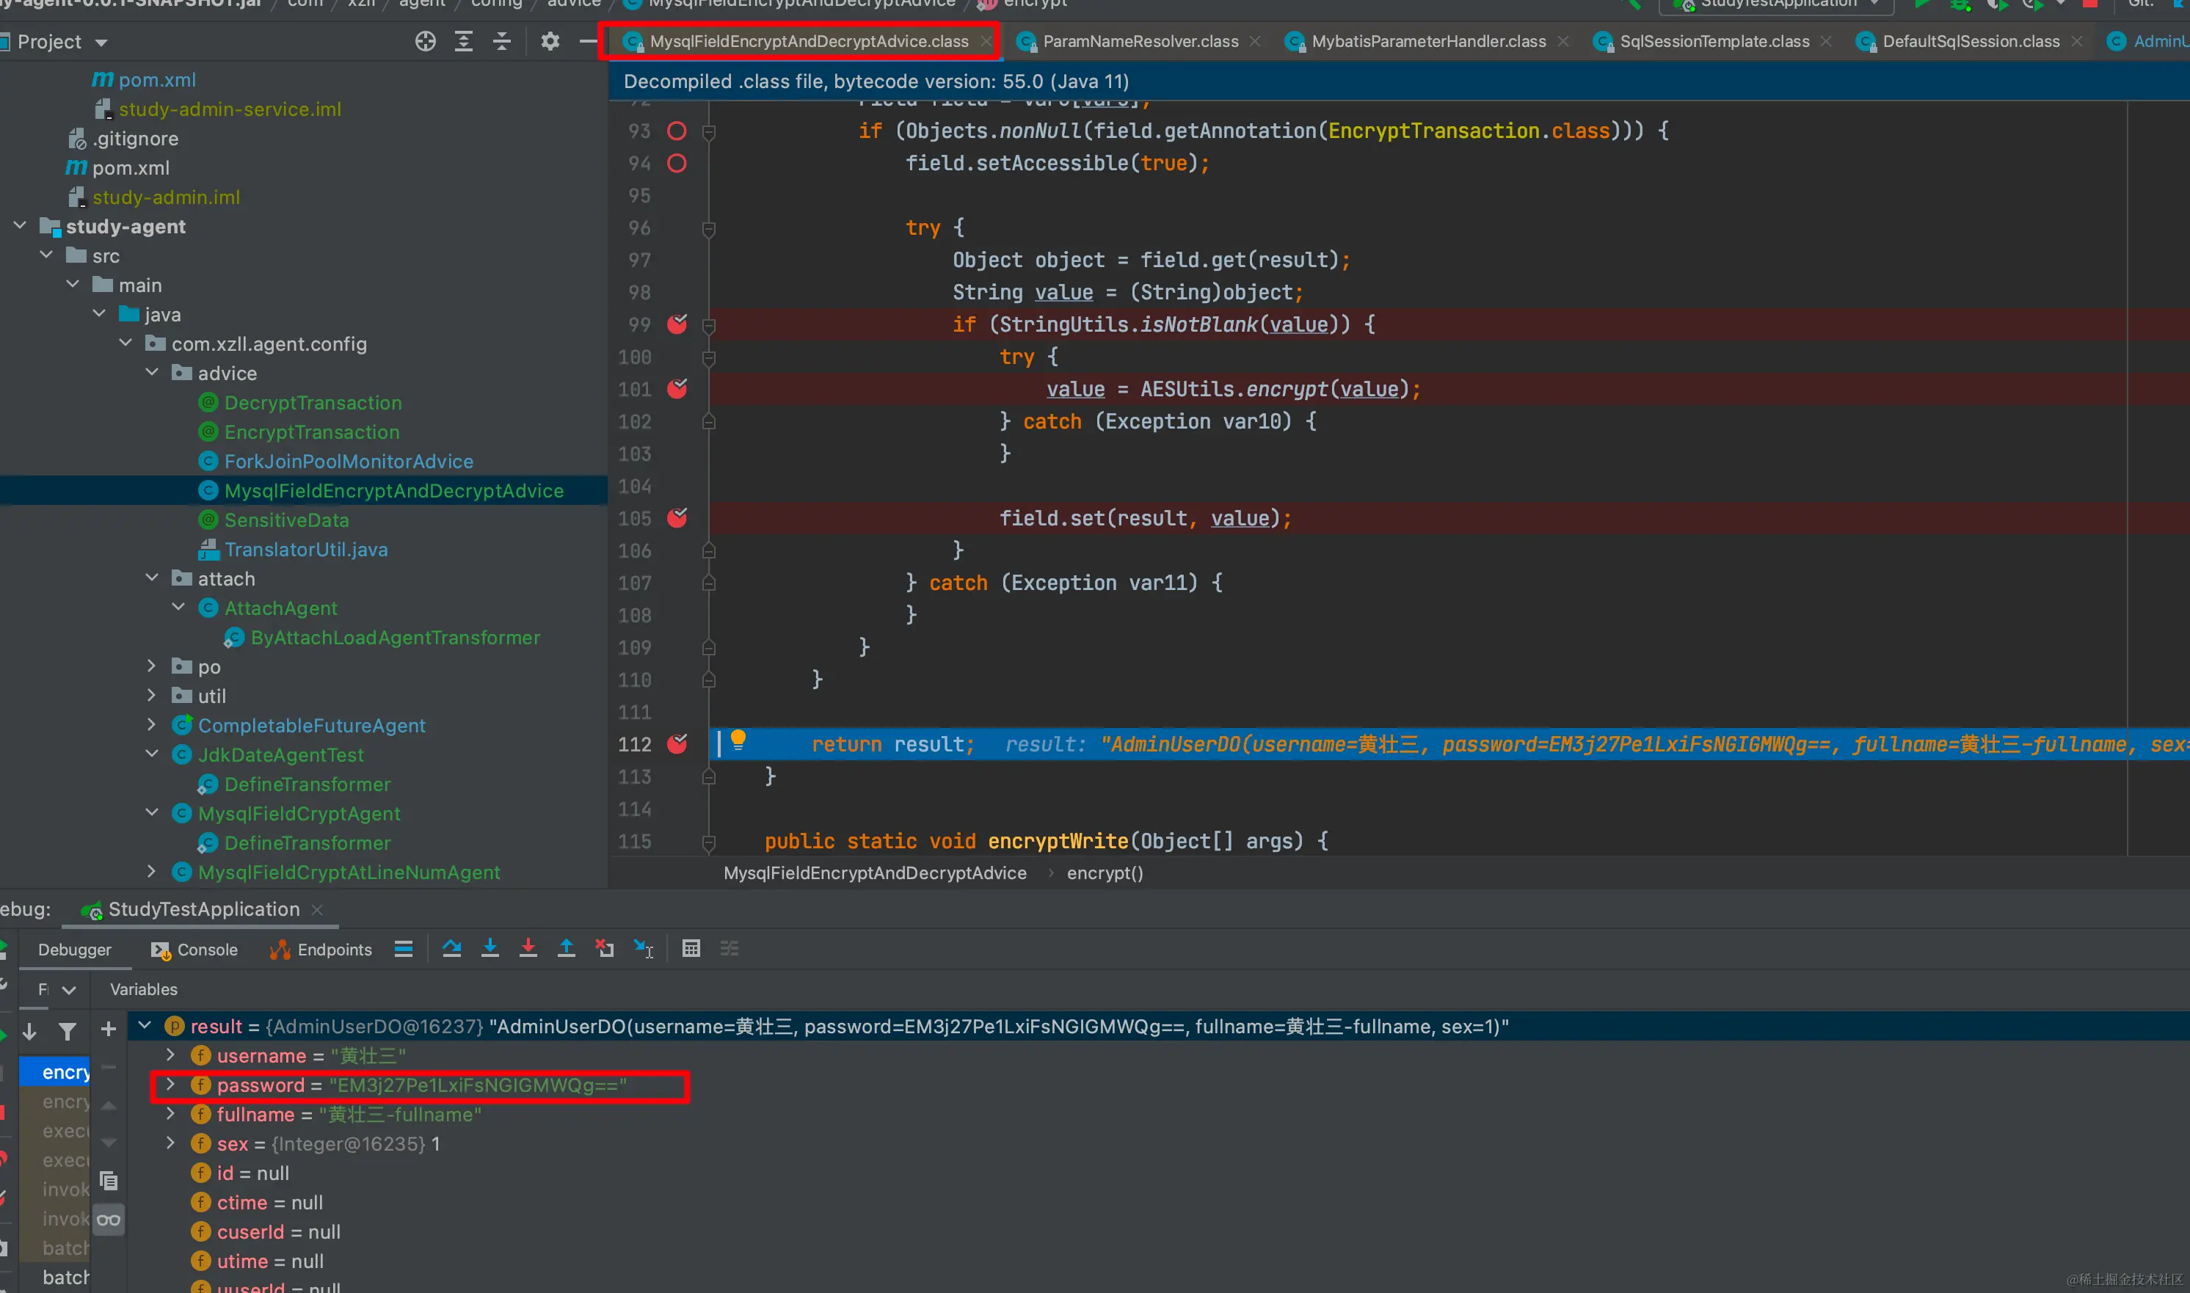Image resolution: width=2190 pixels, height=1293 pixels.
Task: Collapse the code fold at line 115
Action: point(709,842)
